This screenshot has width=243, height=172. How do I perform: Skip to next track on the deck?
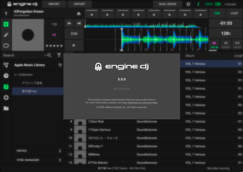(x=79, y=23)
